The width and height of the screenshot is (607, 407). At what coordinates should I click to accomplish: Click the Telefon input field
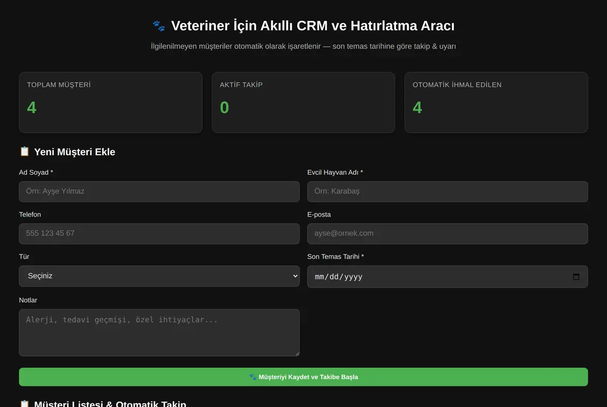[x=159, y=233]
